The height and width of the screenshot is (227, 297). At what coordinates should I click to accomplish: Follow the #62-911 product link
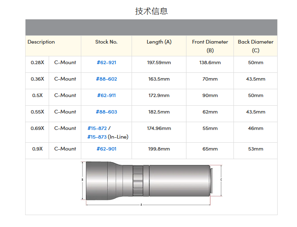pos(106,95)
